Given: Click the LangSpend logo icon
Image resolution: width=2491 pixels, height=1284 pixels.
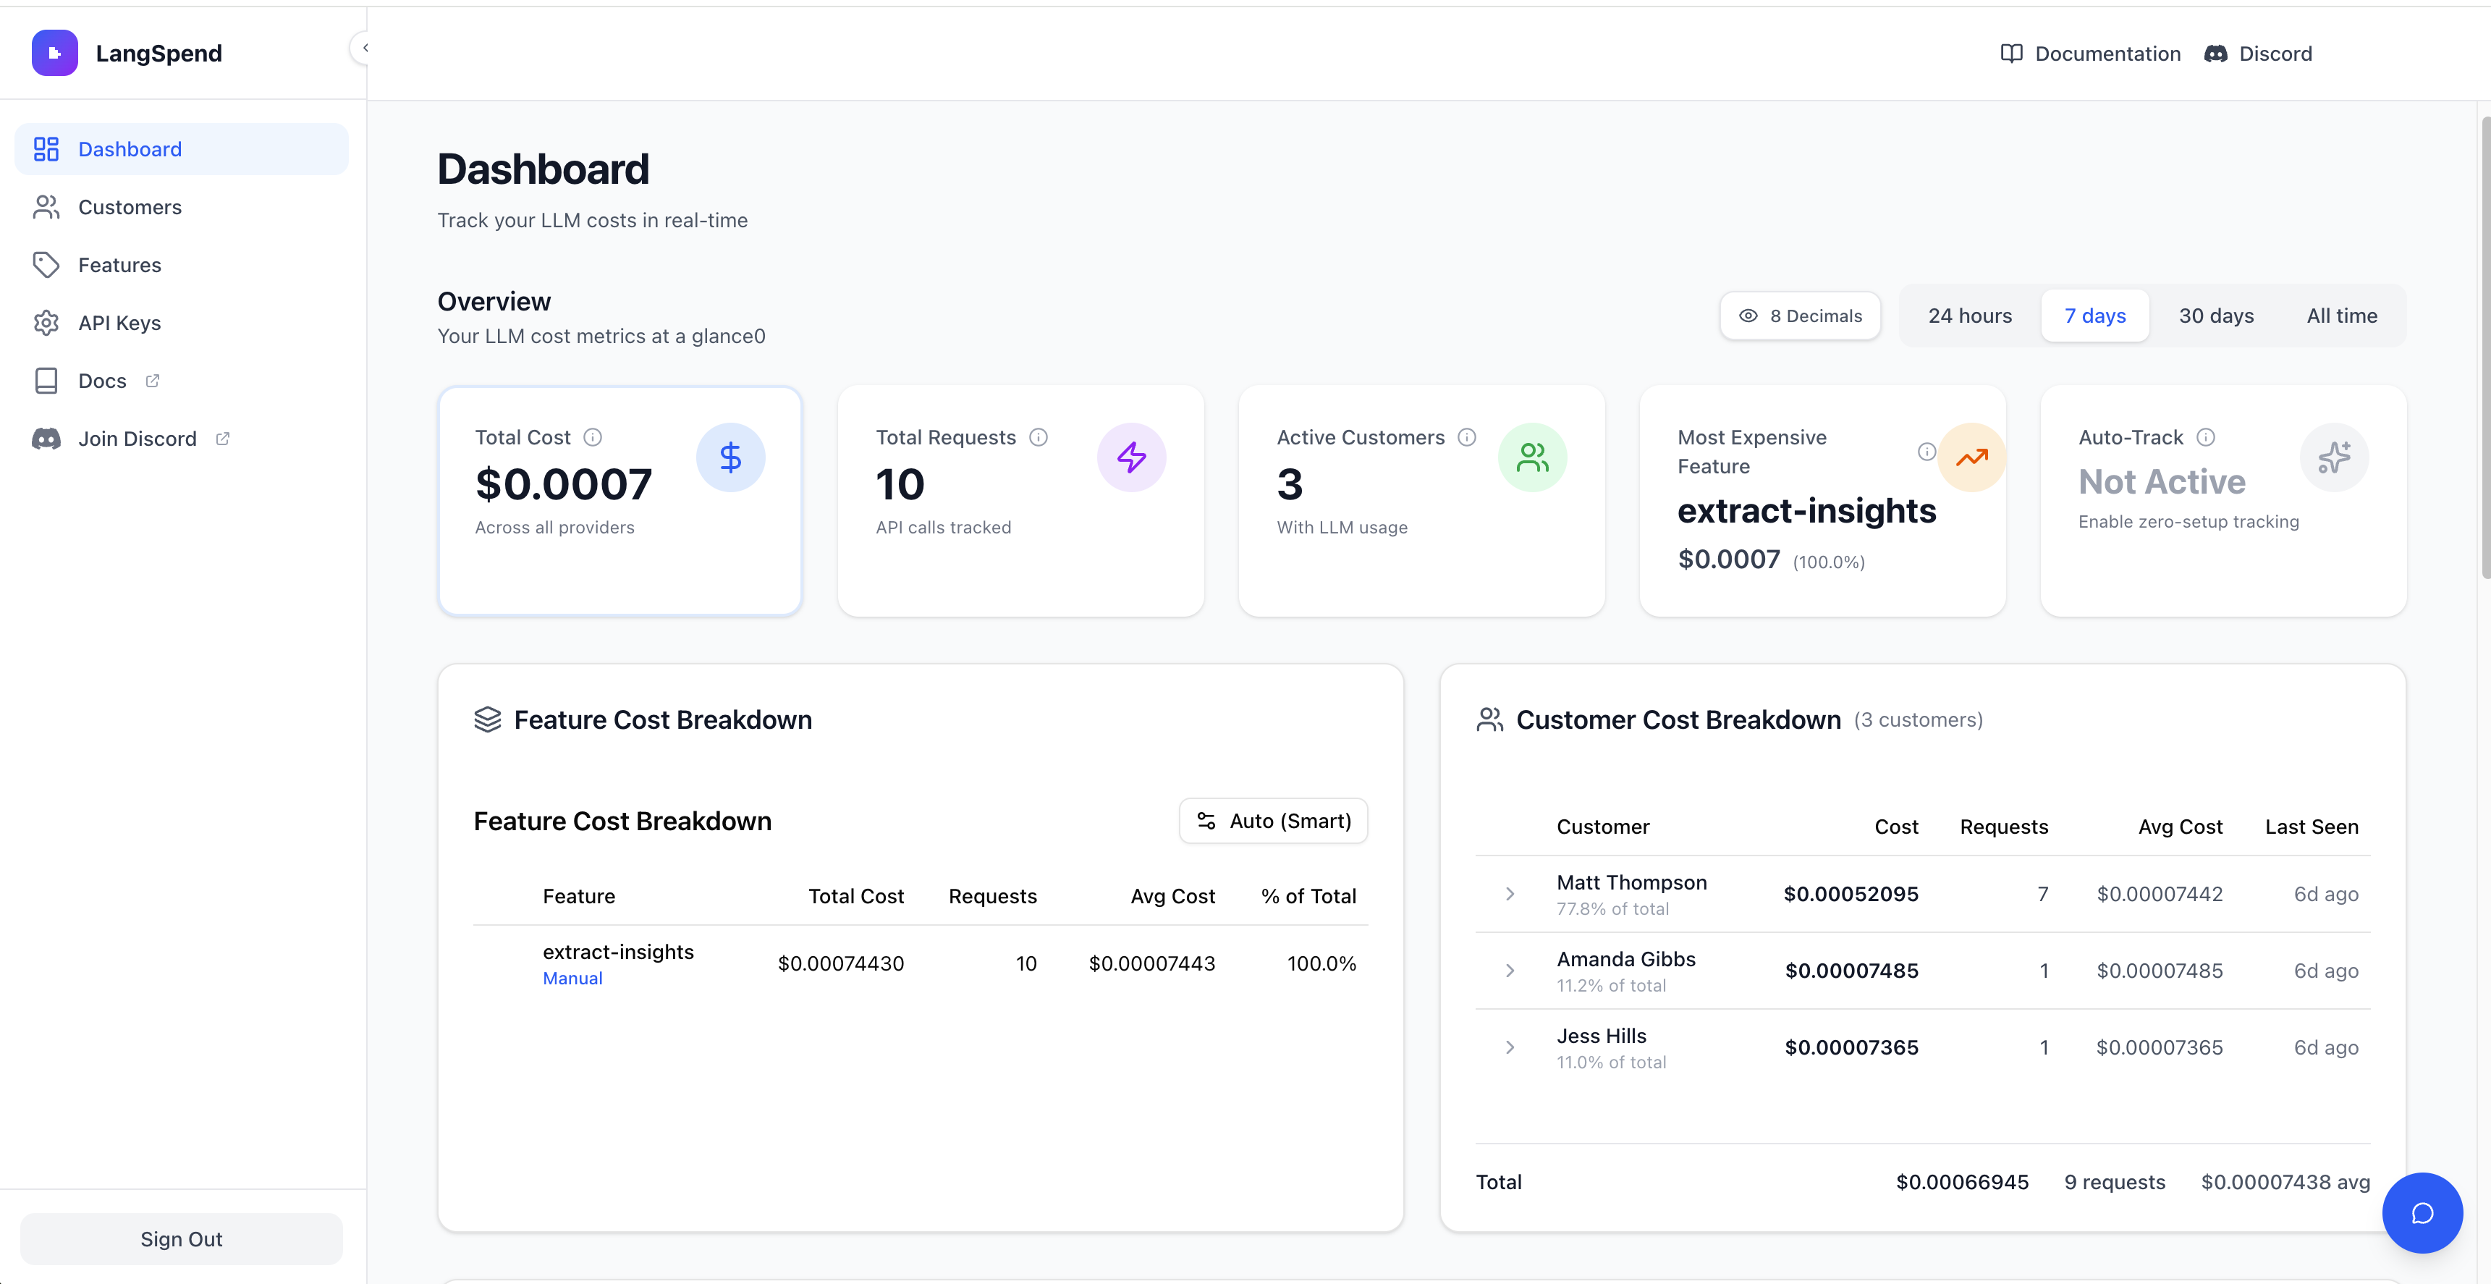Looking at the screenshot, I should click(x=54, y=52).
